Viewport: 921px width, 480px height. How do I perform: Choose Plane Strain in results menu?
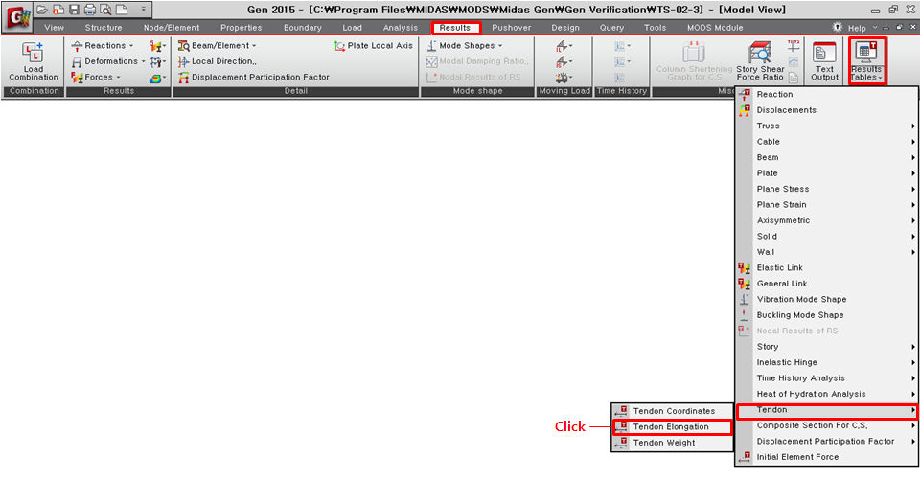point(826,205)
